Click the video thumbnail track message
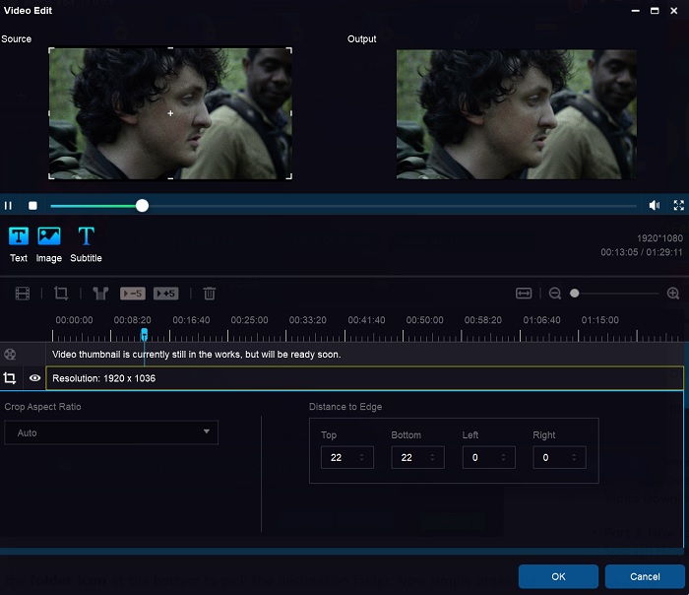 tap(197, 355)
